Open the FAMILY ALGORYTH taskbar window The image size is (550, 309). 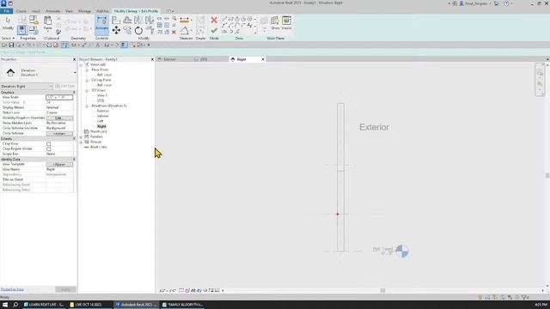click(x=182, y=305)
